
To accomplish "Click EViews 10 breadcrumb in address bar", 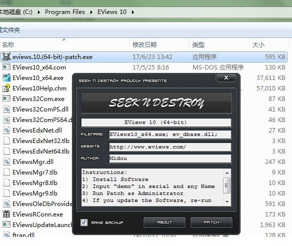I will [112, 12].
